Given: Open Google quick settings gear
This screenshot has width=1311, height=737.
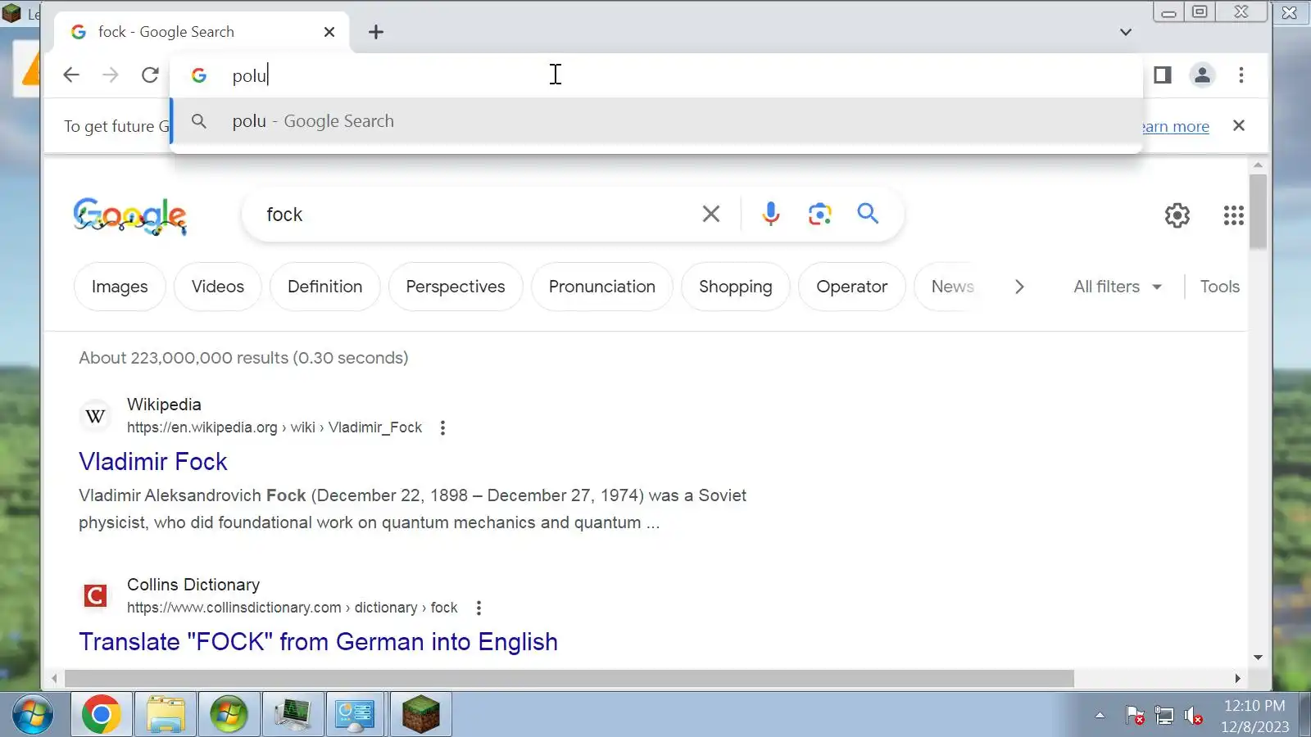Looking at the screenshot, I should click(1177, 215).
